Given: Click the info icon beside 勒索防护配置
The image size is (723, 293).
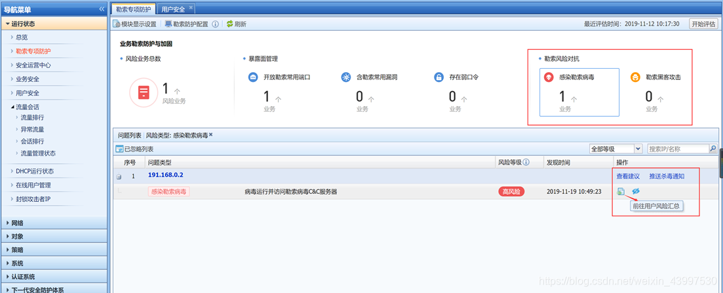Looking at the screenshot, I should point(216,24).
